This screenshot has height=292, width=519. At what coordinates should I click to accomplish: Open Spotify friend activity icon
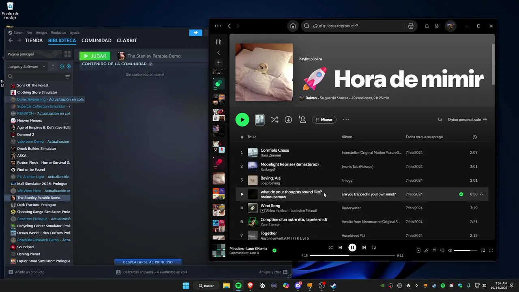coord(437,26)
